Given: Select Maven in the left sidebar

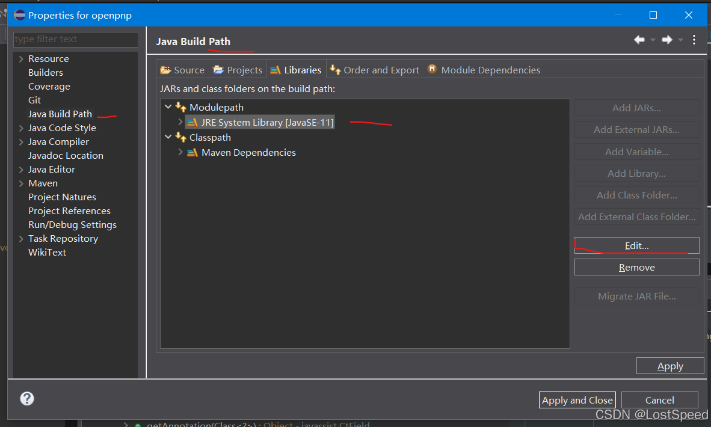Looking at the screenshot, I should point(43,183).
